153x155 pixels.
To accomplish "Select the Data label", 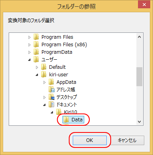I will [x=77, y=119].
